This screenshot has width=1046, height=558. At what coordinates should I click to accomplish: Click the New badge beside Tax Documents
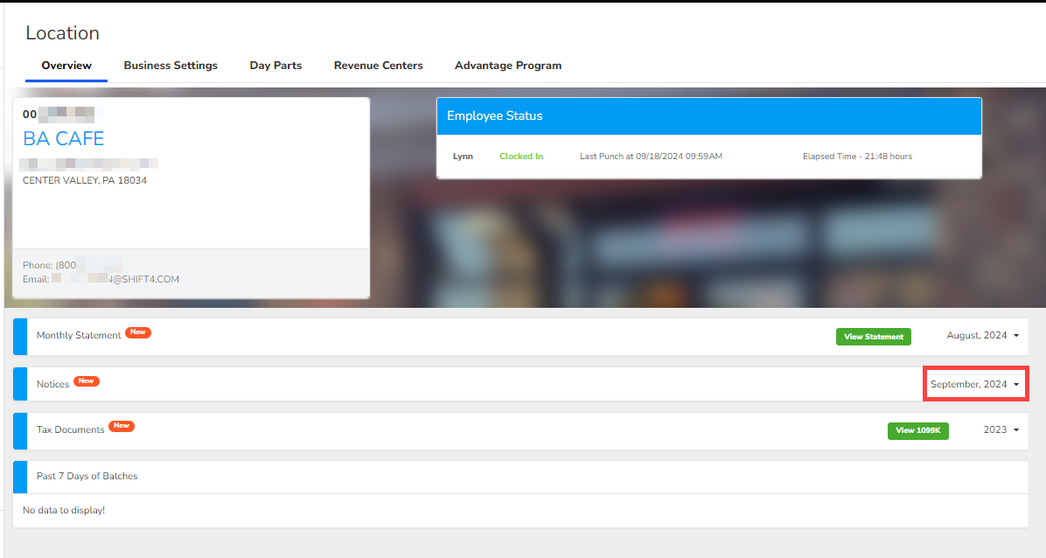[x=122, y=426]
